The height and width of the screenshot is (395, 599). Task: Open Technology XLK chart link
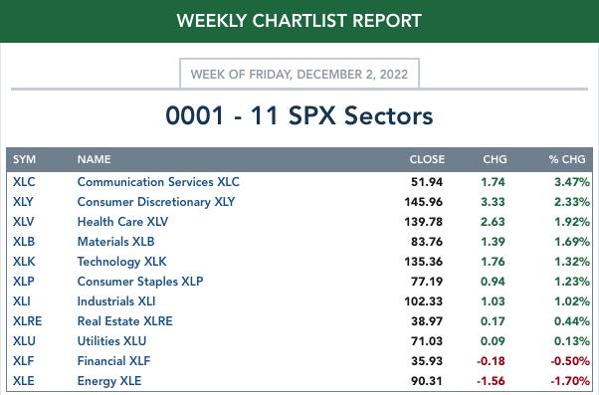coord(121,262)
